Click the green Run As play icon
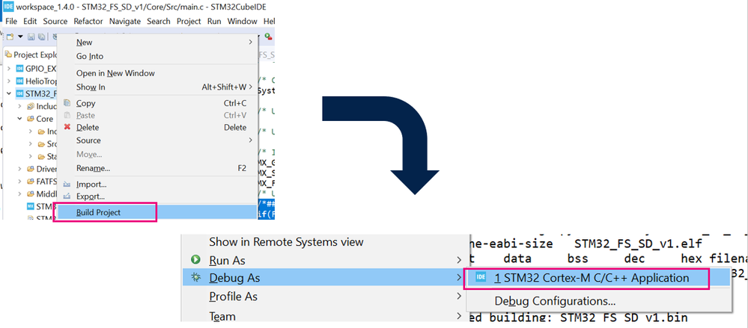This screenshot has height=328, width=748. pos(196,260)
